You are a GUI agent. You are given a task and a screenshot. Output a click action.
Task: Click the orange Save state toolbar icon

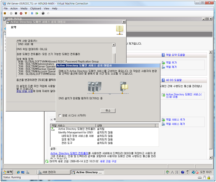[26, 13]
